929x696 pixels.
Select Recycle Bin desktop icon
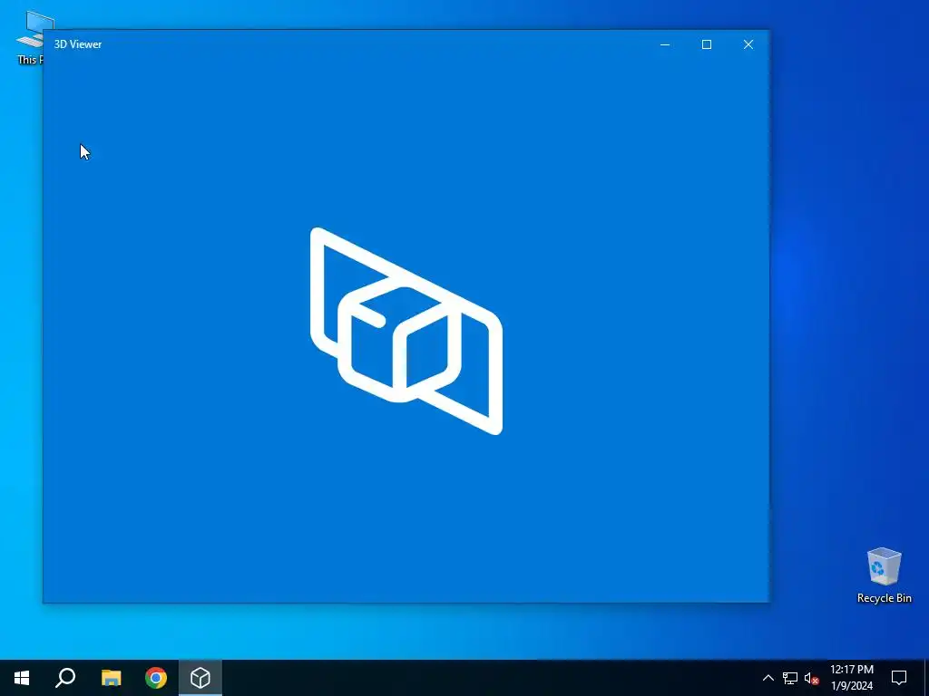(x=884, y=575)
